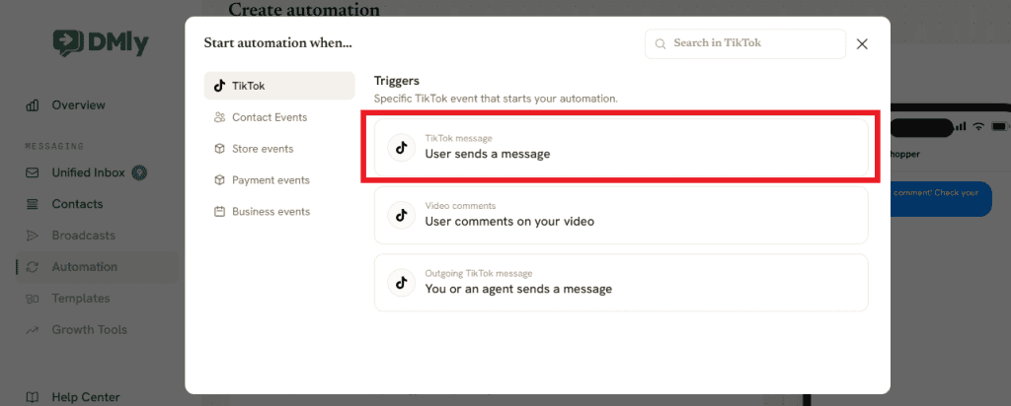The width and height of the screenshot is (1011, 406).
Task: Click the 'Start automation when...' heading
Action: (x=277, y=43)
